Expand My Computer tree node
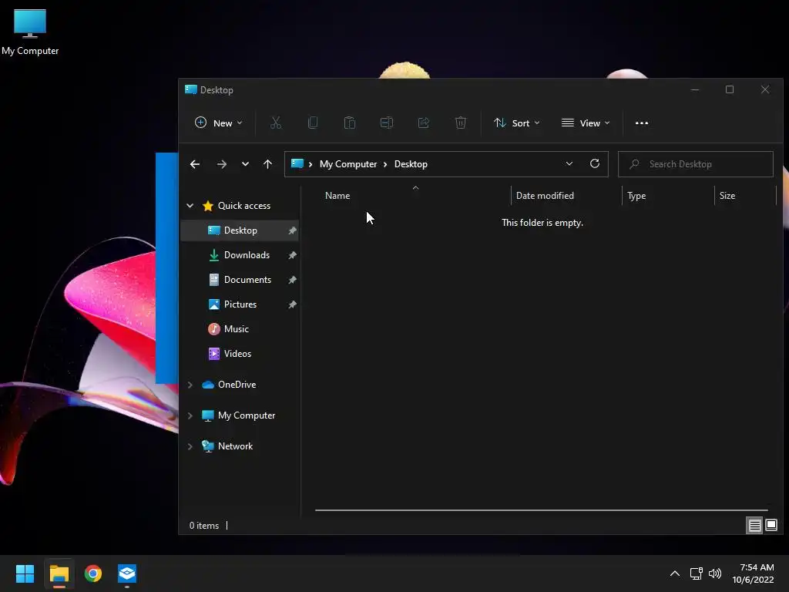 (x=190, y=415)
